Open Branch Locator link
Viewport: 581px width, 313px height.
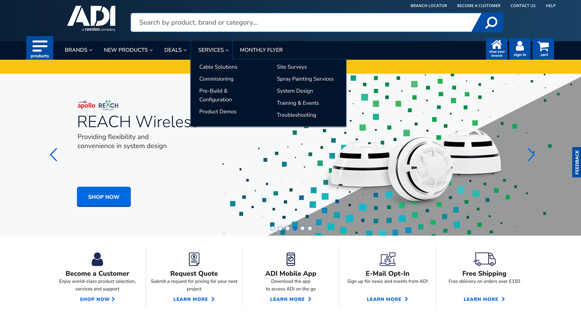429,6
